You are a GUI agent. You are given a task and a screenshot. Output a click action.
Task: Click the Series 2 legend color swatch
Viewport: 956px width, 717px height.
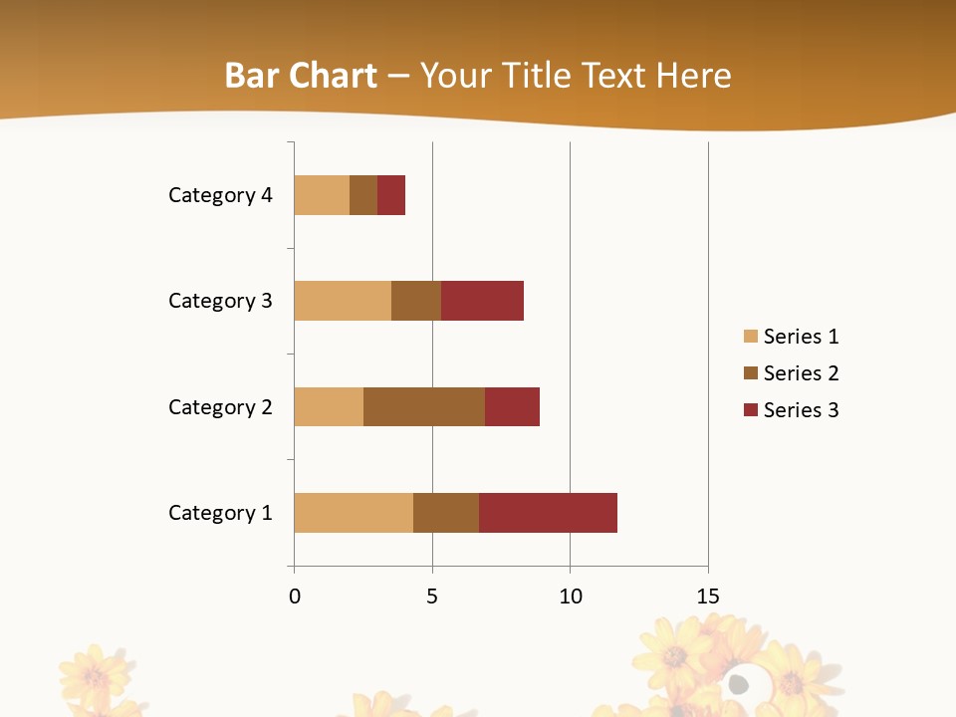(x=750, y=373)
